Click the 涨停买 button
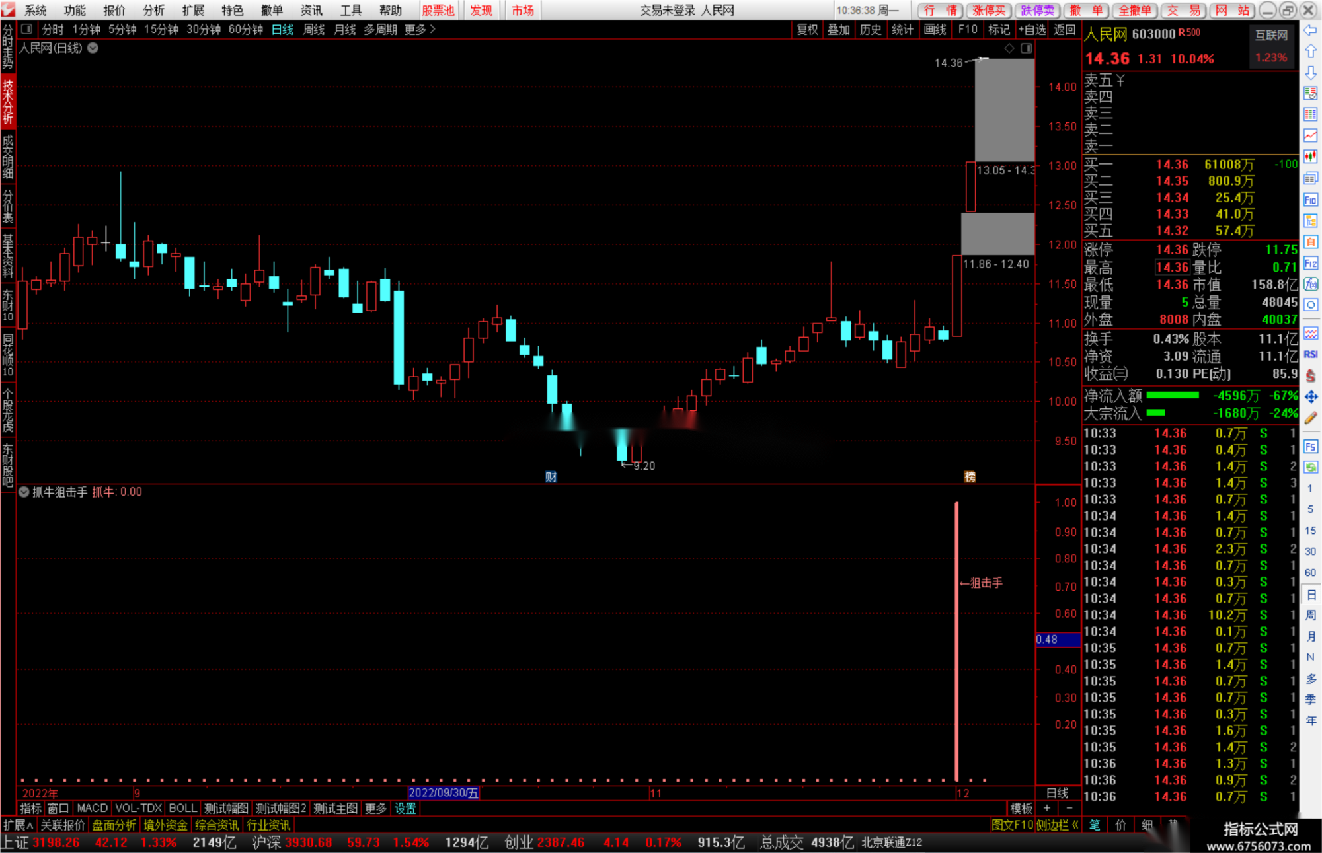The width and height of the screenshot is (1322, 853). click(989, 10)
